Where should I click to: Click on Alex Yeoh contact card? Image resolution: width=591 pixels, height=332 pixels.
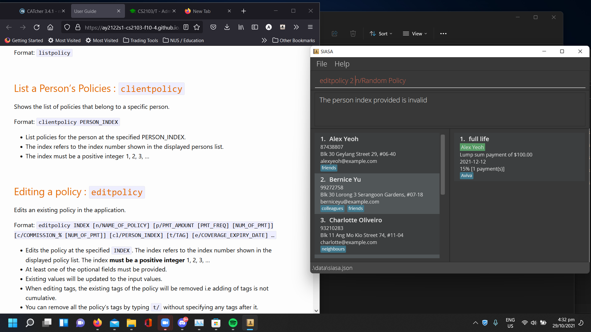click(x=377, y=153)
